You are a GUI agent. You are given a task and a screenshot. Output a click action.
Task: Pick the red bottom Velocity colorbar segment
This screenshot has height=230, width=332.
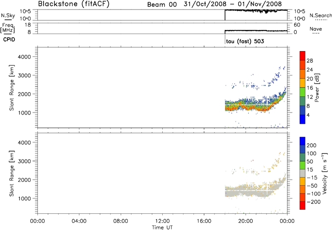point(303,206)
